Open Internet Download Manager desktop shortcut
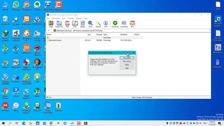224x126 pixels. click(5, 36)
